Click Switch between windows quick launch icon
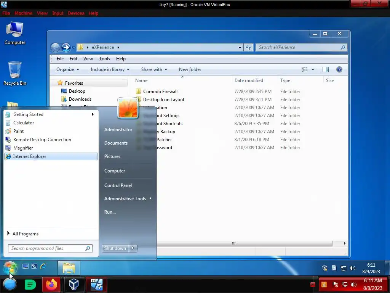This screenshot has height=293, width=390. 34,266
